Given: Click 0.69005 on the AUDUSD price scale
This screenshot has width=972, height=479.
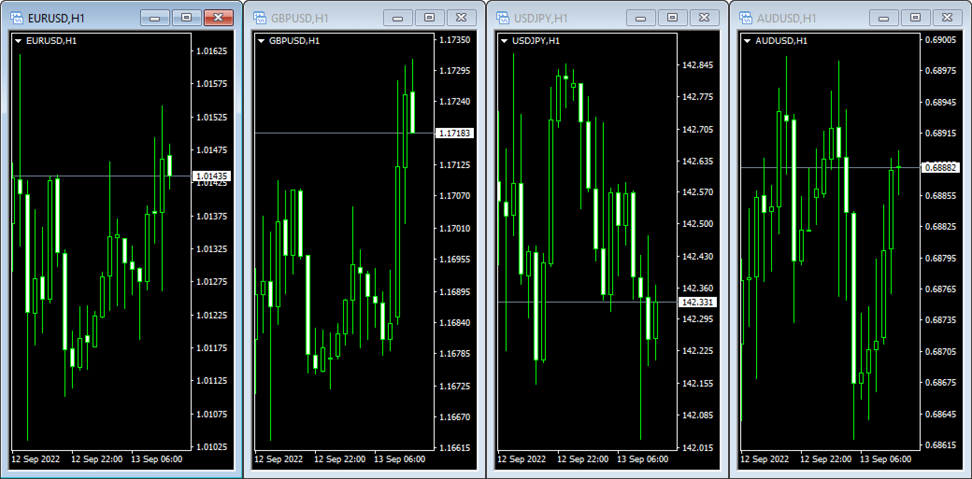Looking at the screenshot, I should coord(941,40).
